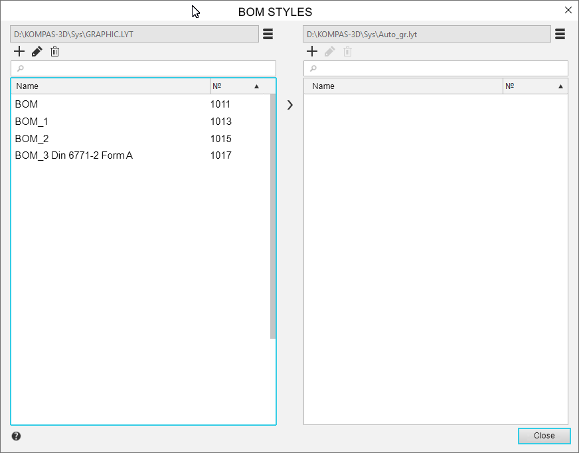The width and height of the screenshot is (579, 453).
Task: Sort right list by № column
Action: [535, 86]
